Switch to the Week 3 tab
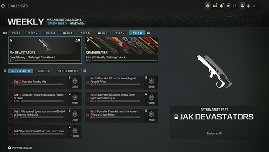 (x=50, y=33)
